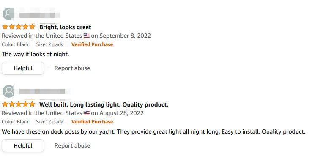Open the "Well built. Long lasting light" review title
323x156 pixels.
[x=104, y=104]
